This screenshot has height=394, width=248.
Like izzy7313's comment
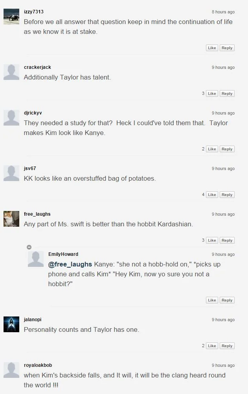tap(212, 48)
